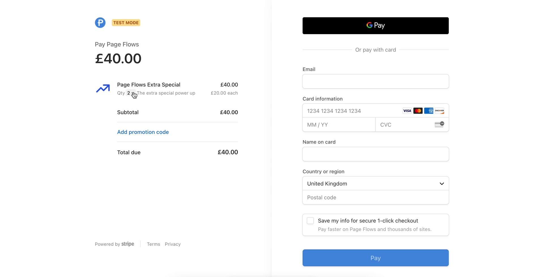Click the Add promotion code link
The image size is (544, 277).
(x=143, y=132)
